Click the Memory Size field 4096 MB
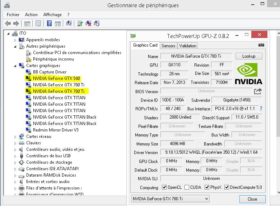 click(177, 143)
